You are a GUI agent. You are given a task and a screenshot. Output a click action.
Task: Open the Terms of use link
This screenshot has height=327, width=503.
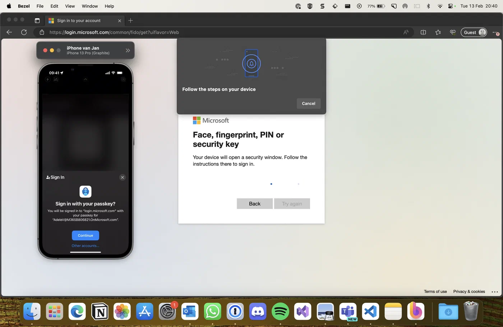click(435, 292)
